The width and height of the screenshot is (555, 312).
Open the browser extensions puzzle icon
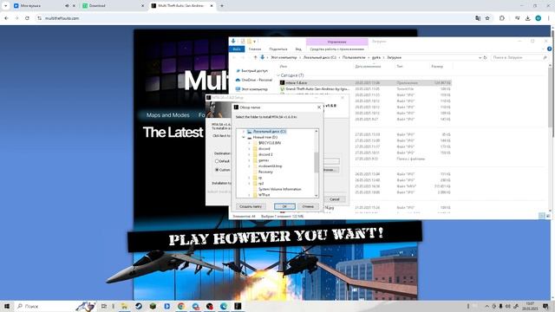(502, 18)
